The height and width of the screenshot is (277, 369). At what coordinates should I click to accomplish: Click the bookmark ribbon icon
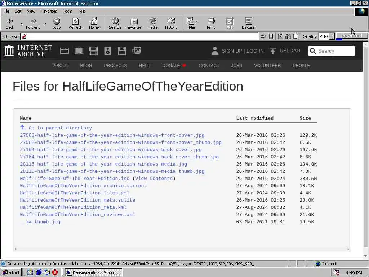(271, 36)
